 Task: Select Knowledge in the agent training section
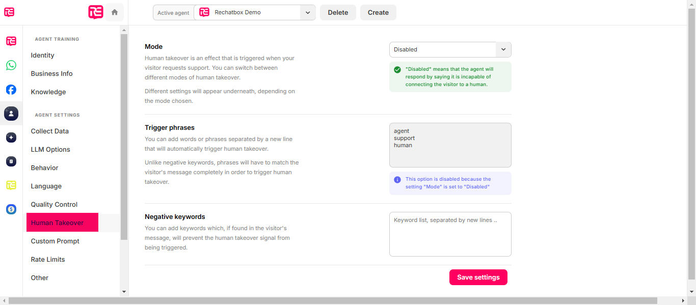click(x=48, y=92)
